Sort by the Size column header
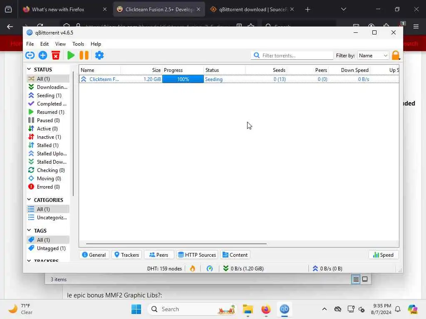Image resolution: width=426 pixels, height=319 pixels. tap(141, 70)
